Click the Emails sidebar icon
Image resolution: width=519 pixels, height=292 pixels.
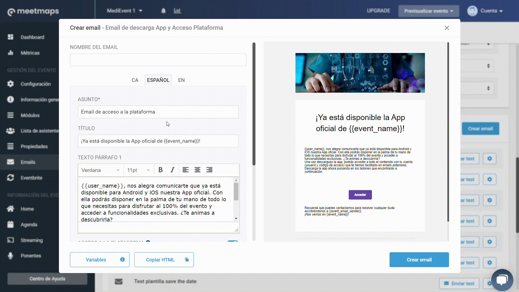[10, 162]
